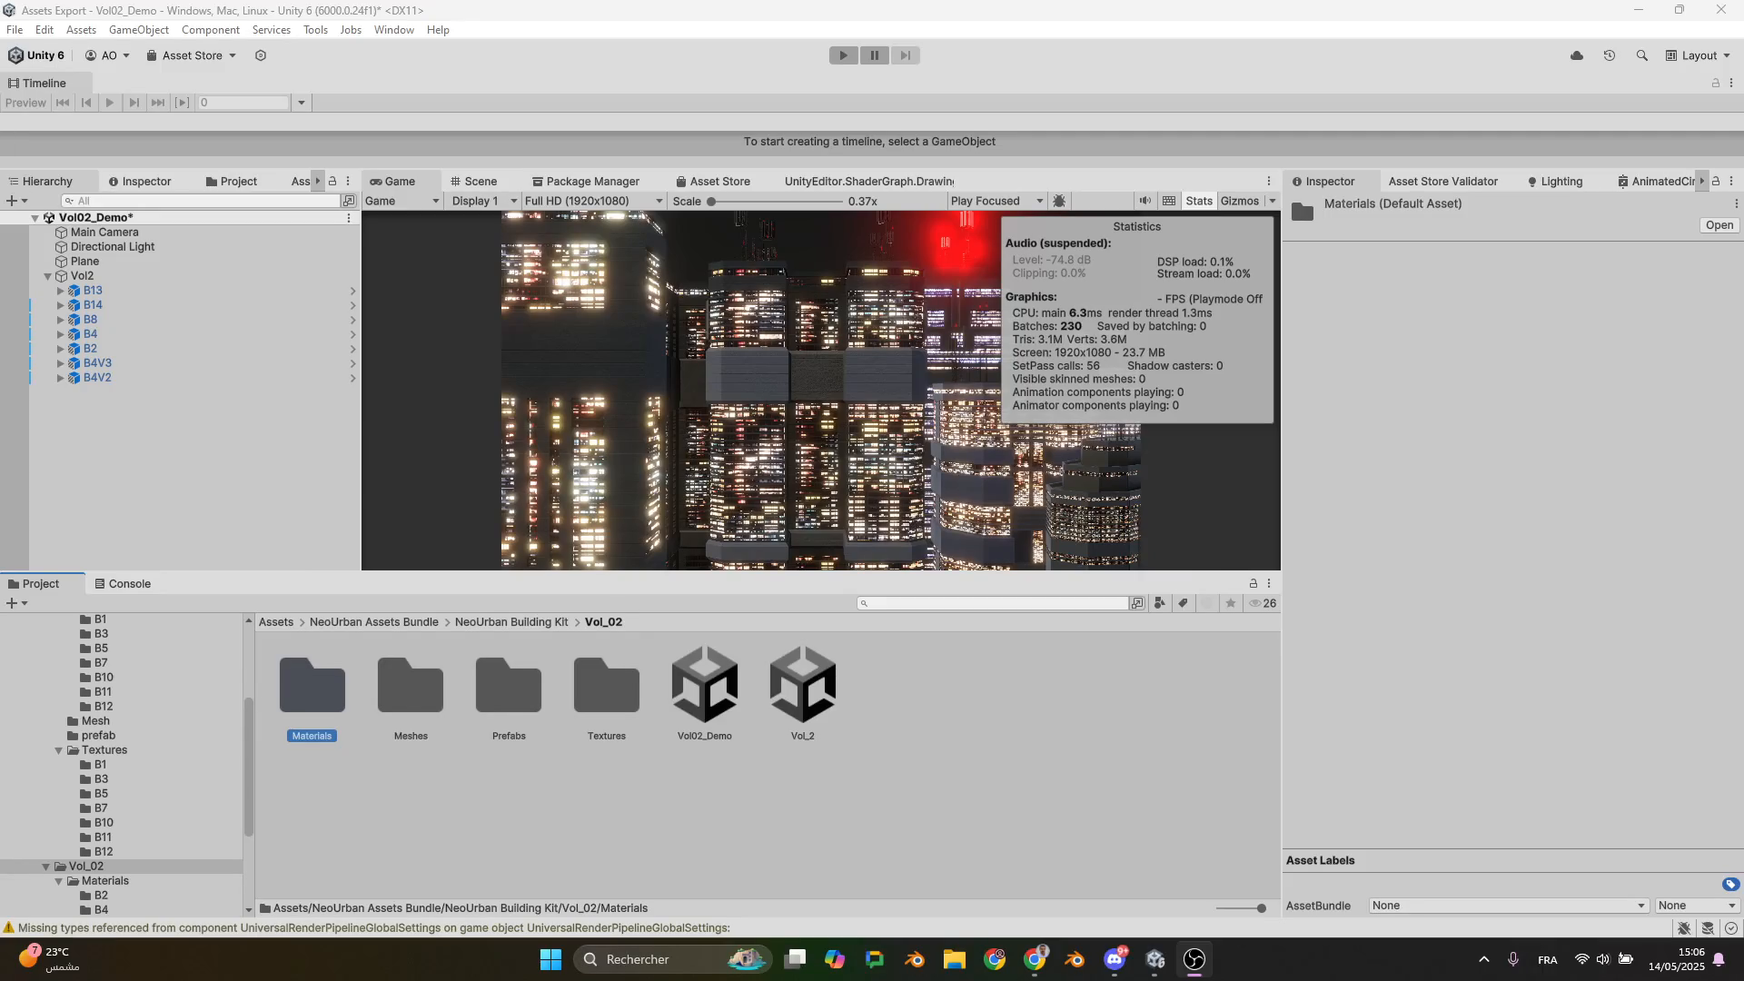Toggle hidden packages visibility (26)
1744x981 pixels.
pyautogui.click(x=1263, y=603)
